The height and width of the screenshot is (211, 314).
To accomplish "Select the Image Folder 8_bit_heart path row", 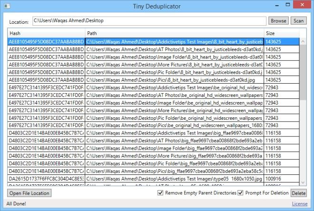I will coord(175,57).
